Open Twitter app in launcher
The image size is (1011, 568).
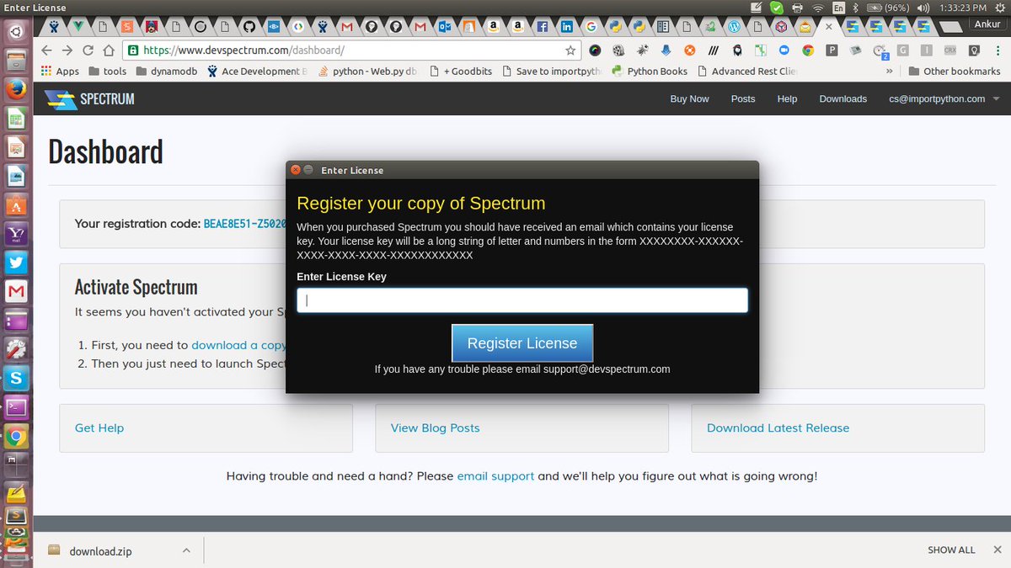(x=16, y=263)
